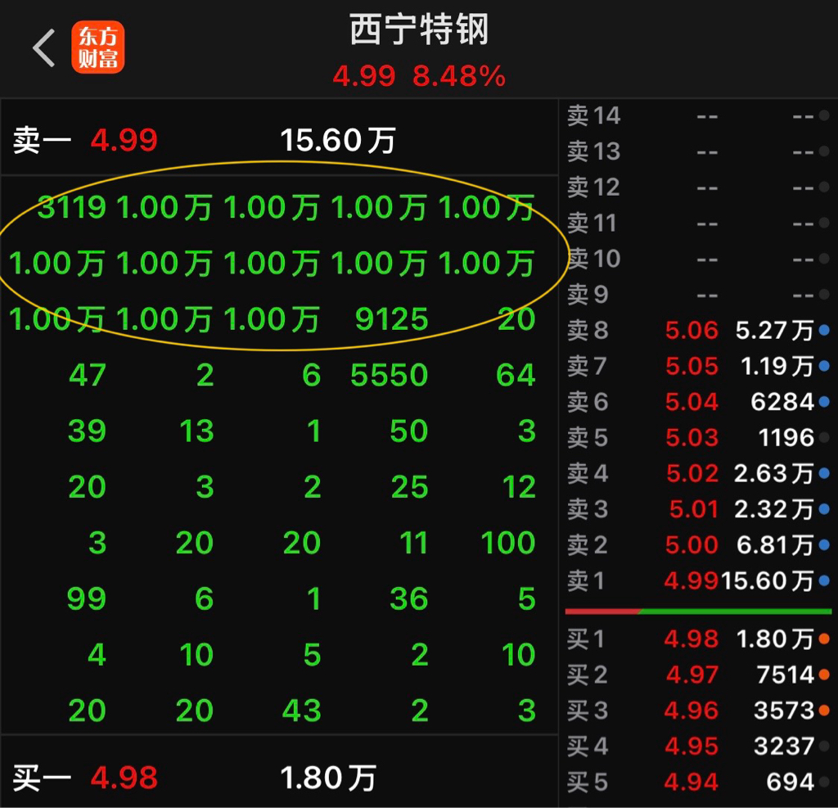Tap the 8.48% change percentage

point(459,76)
